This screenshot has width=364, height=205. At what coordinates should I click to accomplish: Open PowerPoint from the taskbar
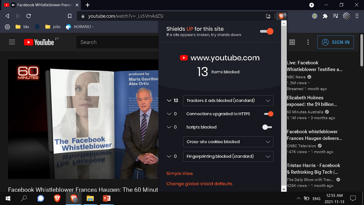coord(107,198)
